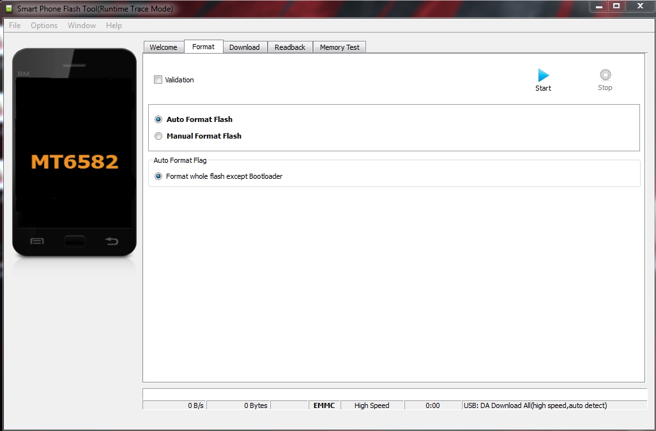Click the High Speed status entry
Viewport: 656px width, 431px height.
tap(372, 405)
